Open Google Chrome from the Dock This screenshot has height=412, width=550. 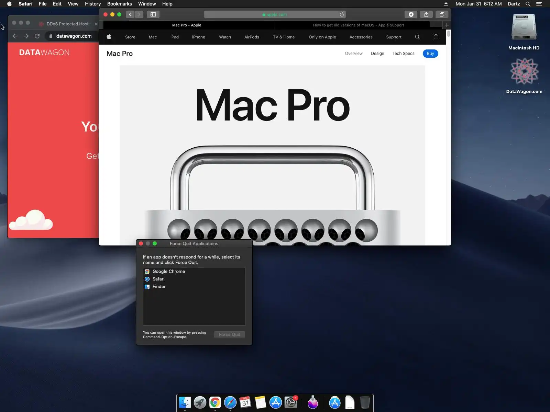click(x=215, y=402)
